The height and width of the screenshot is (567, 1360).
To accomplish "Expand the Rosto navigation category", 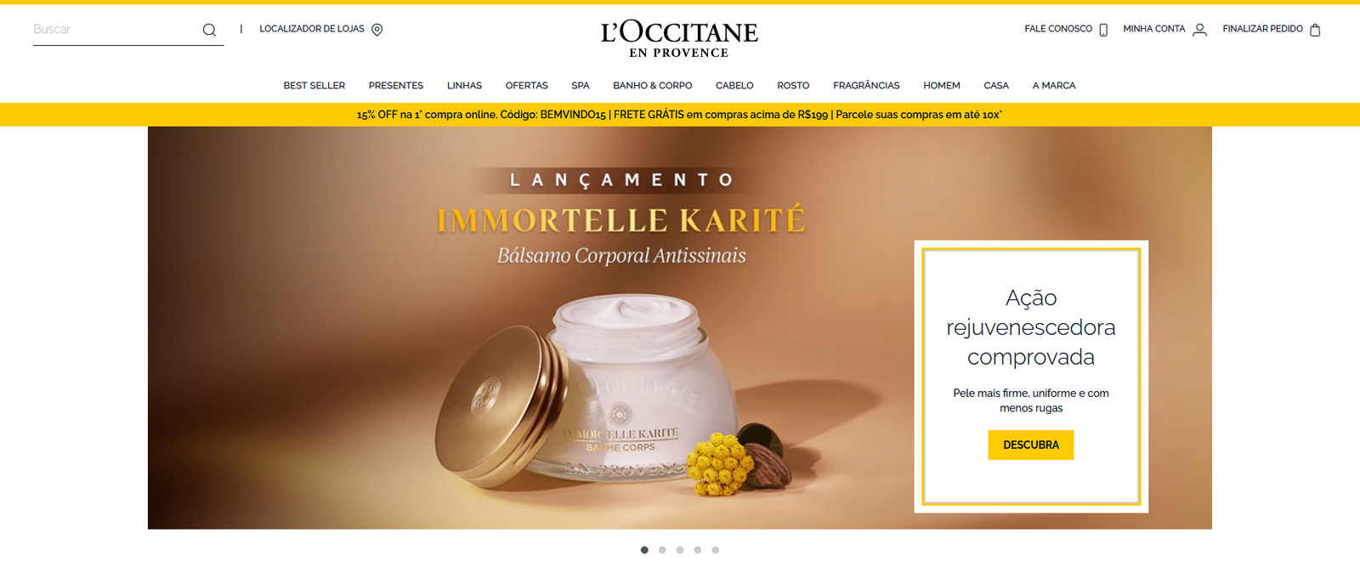I will pyautogui.click(x=793, y=86).
